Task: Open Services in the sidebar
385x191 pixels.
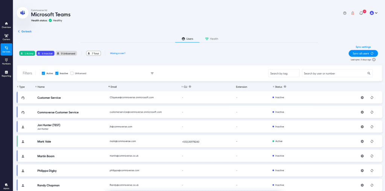Action: click(6, 49)
